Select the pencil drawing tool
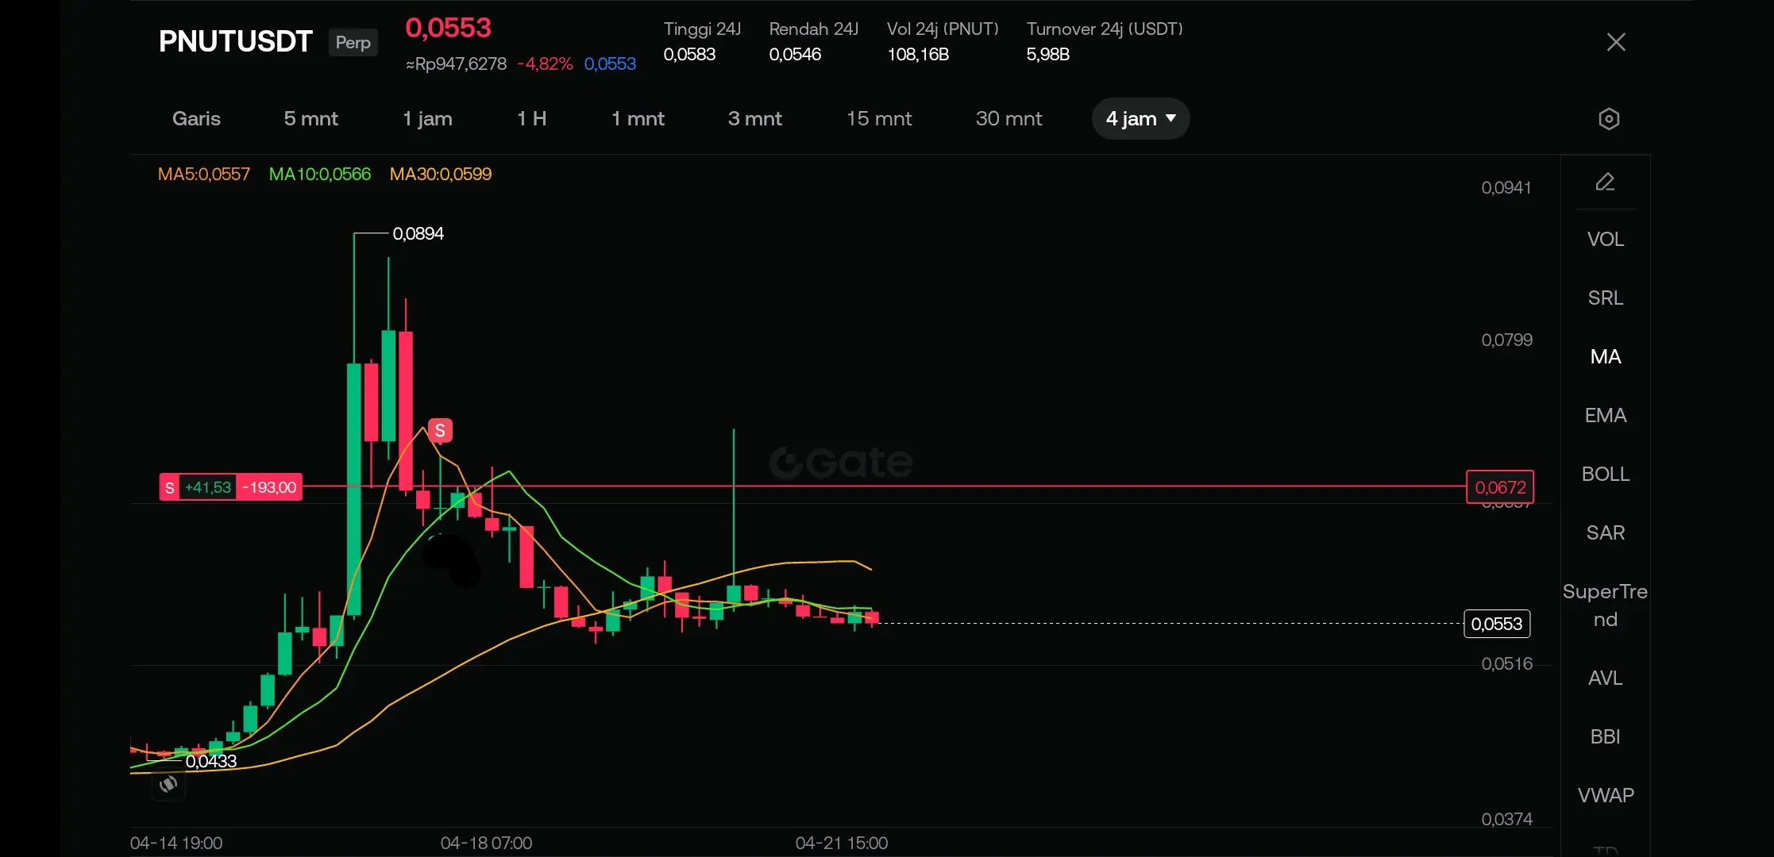The width and height of the screenshot is (1774, 857). [x=1605, y=183]
